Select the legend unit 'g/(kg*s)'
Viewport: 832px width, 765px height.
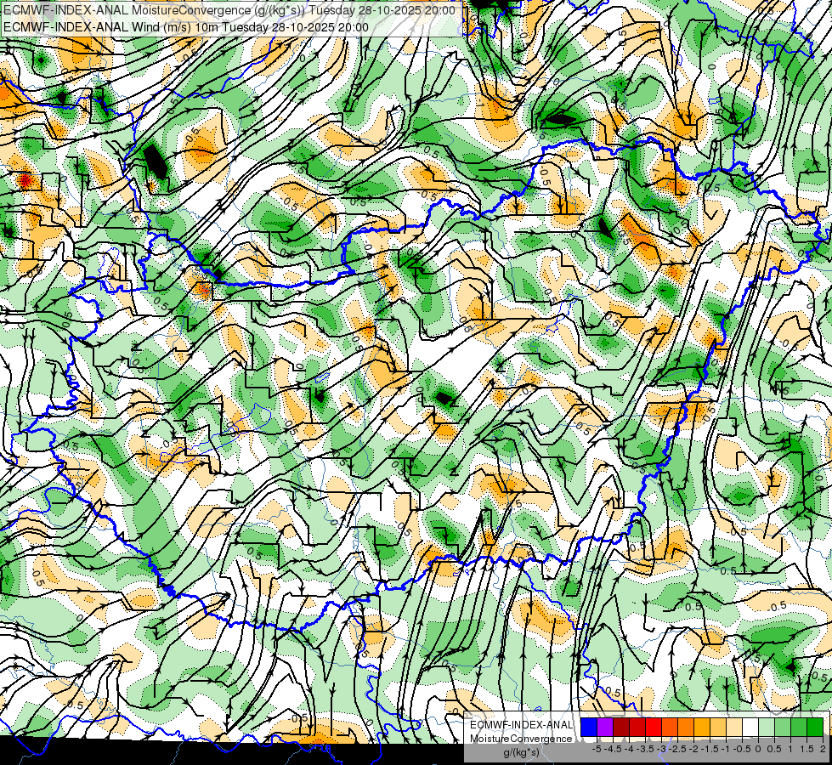[522, 753]
